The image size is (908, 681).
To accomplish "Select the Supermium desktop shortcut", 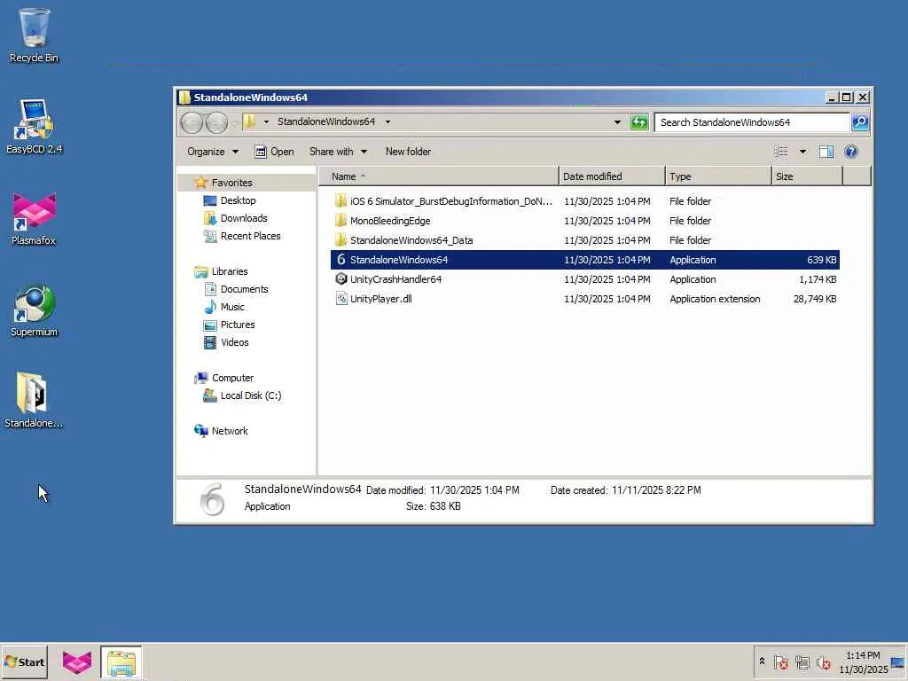I will [x=34, y=309].
